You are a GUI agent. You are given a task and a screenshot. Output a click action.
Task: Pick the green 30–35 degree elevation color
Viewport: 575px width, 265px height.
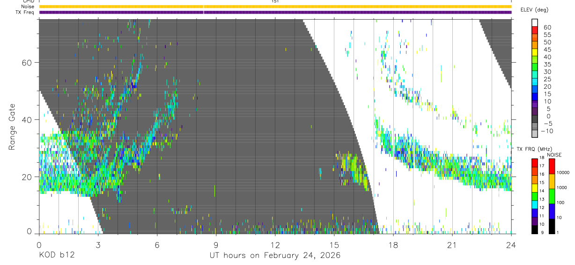(535, 68)
